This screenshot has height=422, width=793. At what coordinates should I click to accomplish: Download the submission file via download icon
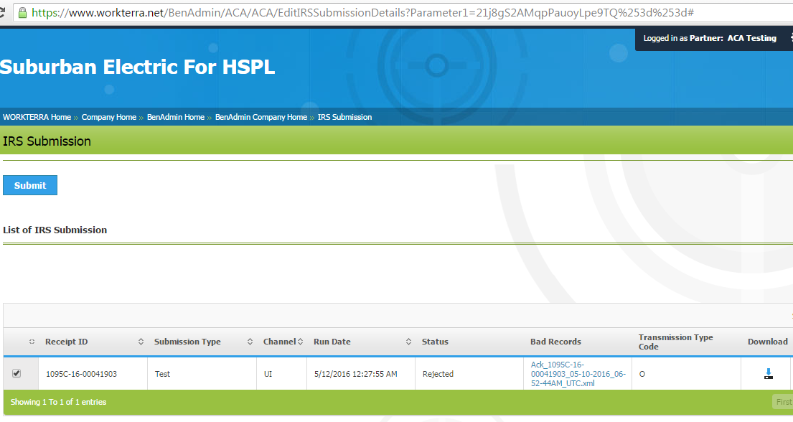click(x=768, y=373)
